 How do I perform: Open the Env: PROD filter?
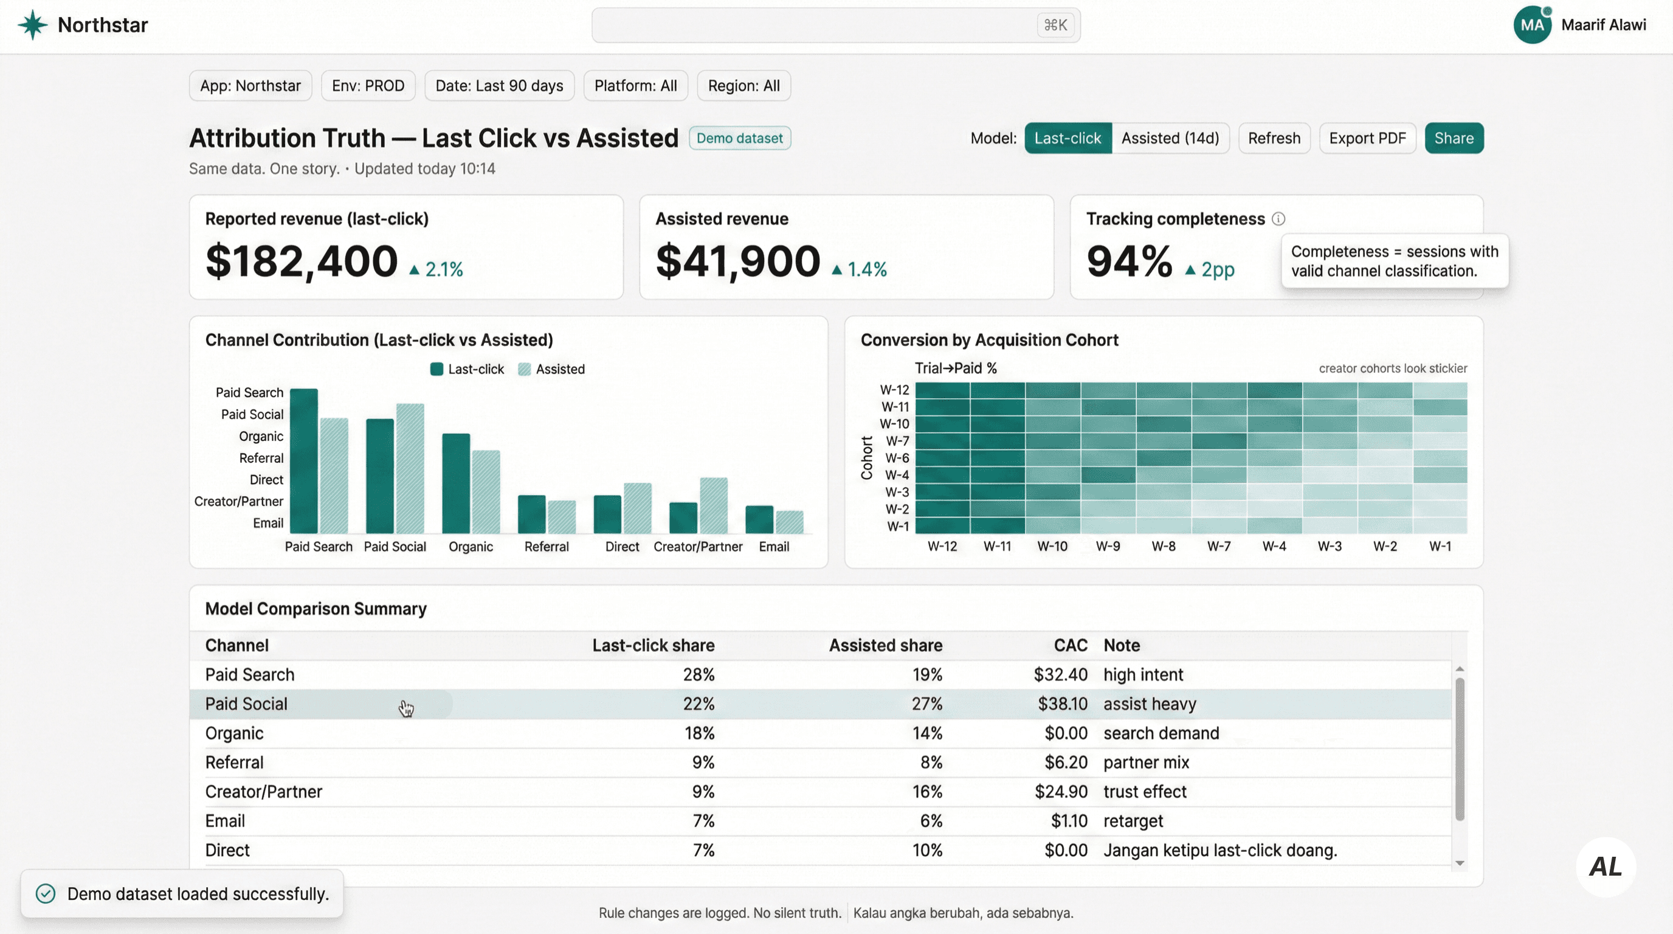tap(368, 86)
